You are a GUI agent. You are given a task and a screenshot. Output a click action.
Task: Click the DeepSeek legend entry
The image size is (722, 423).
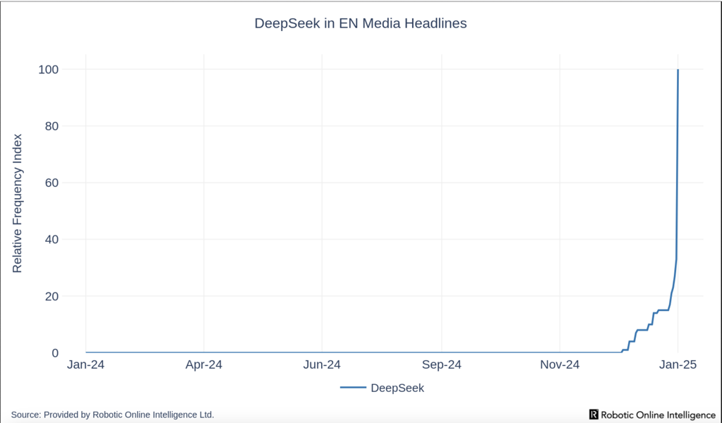(383, 388)
